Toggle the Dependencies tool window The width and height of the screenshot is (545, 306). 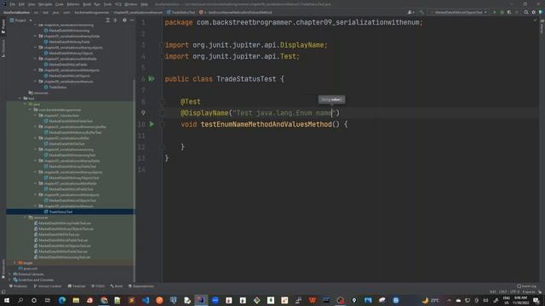[x=141, y=286]
